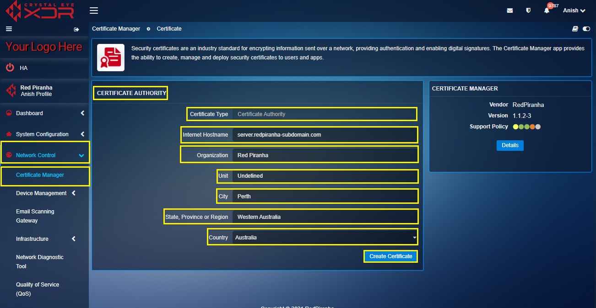The height and width of the screenshot is (308, 596).
Task: Click the System Configuration label
Action: (x=42, y=134)
